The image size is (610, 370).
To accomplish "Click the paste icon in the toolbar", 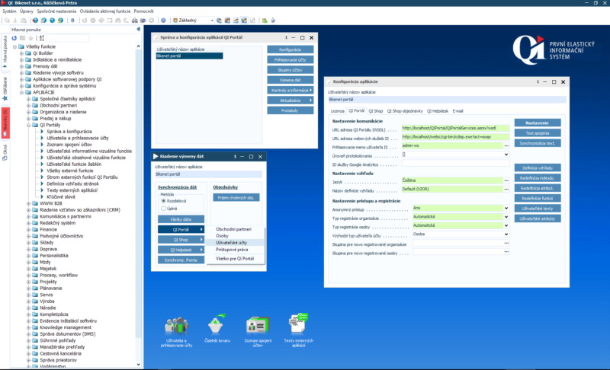I will (x=24, y=21).
